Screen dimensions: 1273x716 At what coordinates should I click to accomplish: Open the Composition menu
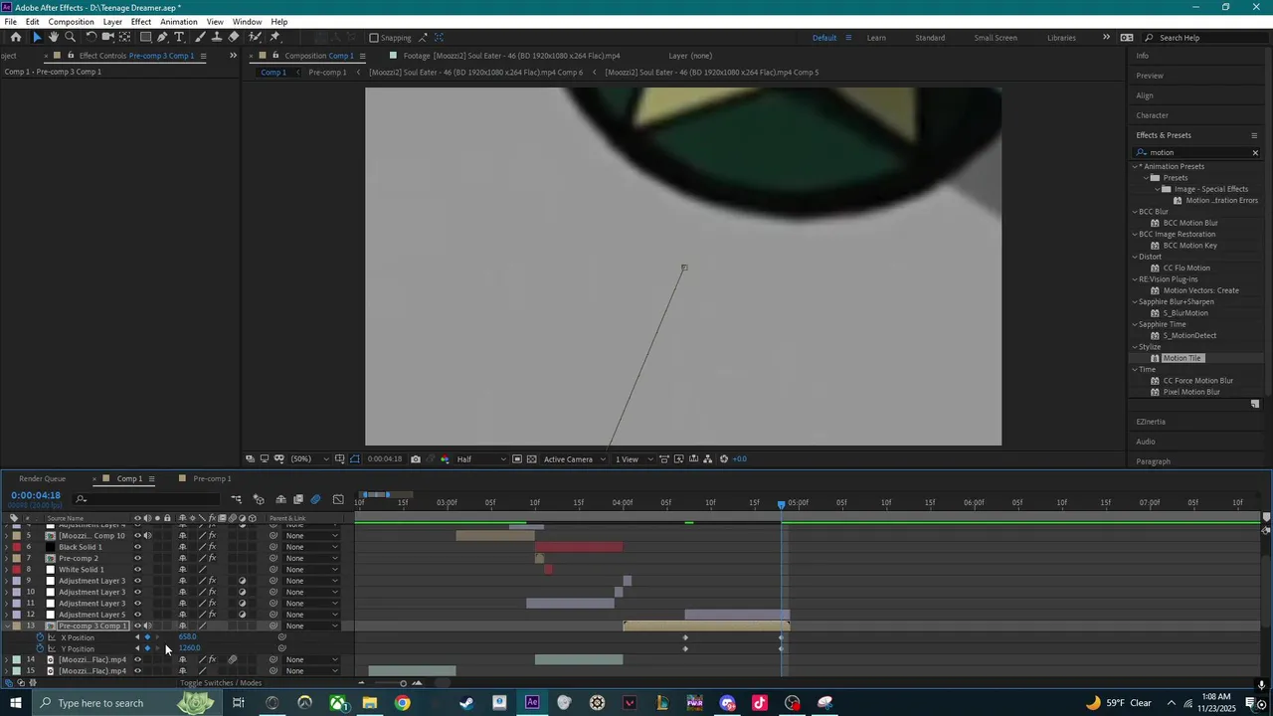[72, 22]
